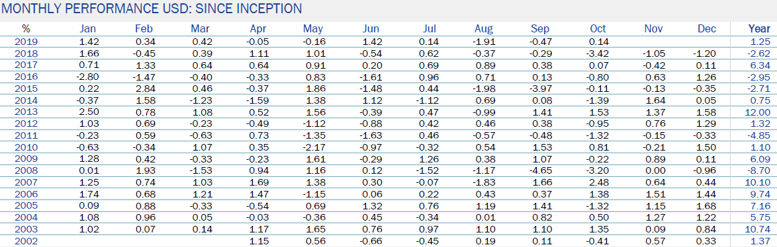Select the percent symbol header cell

point(26,29)
